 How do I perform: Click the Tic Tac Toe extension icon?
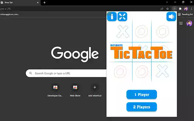click(175, 9)
